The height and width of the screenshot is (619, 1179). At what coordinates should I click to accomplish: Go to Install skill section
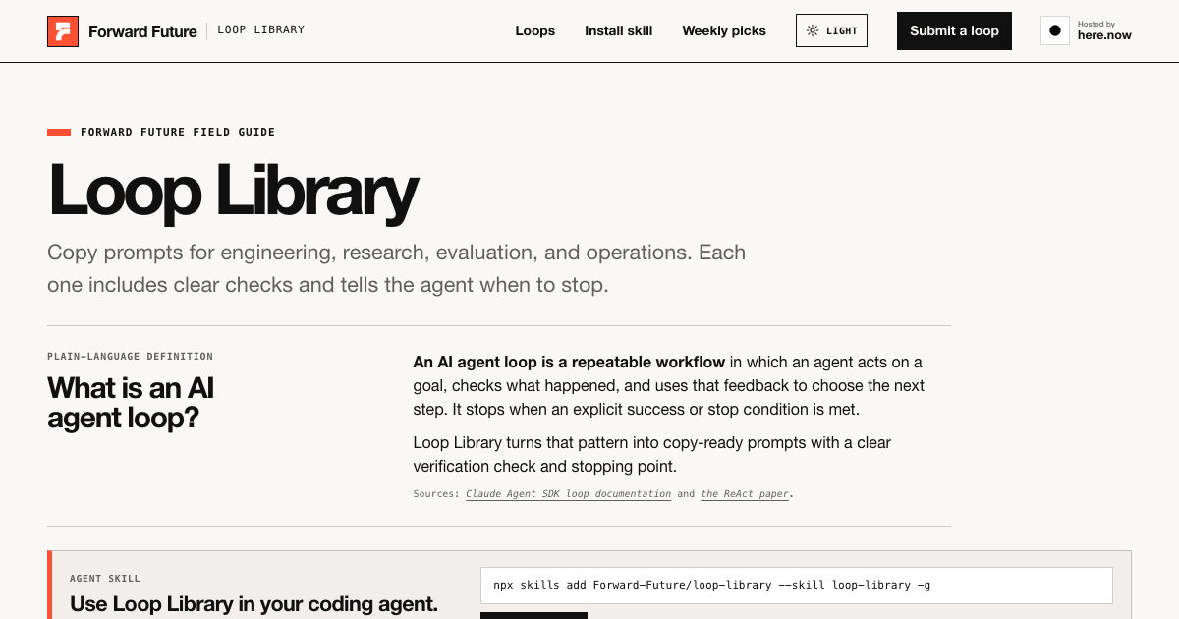click(619, 30)
